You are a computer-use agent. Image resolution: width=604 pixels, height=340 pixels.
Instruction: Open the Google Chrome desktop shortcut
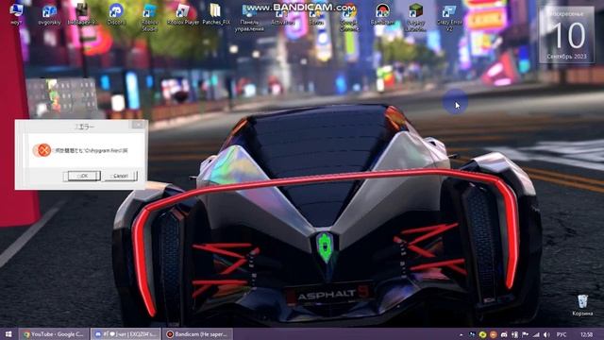[x=349, y=17]
